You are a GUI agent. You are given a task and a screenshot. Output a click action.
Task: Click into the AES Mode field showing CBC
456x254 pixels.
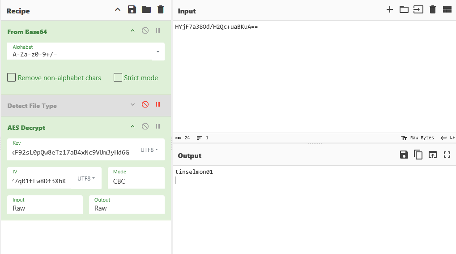coord(138,181)
